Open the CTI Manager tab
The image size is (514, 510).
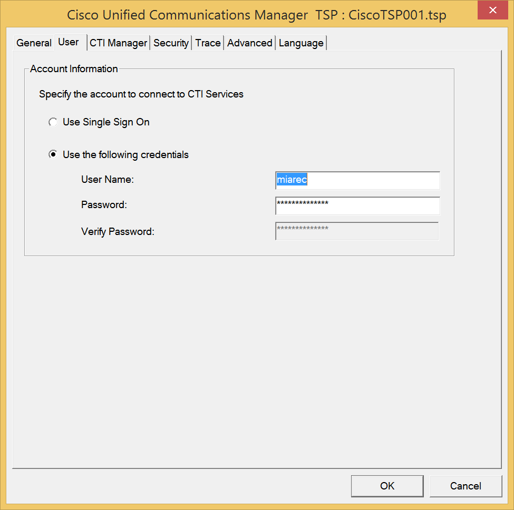pyautogui.click(x=118, y=43)
